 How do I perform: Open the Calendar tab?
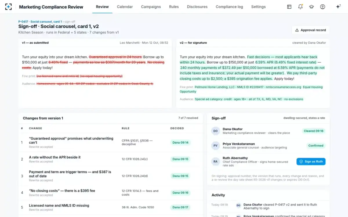125,7
